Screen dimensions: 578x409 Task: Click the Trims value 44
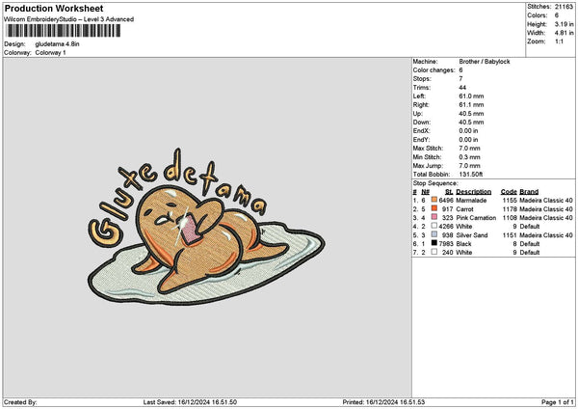(462, 88)
